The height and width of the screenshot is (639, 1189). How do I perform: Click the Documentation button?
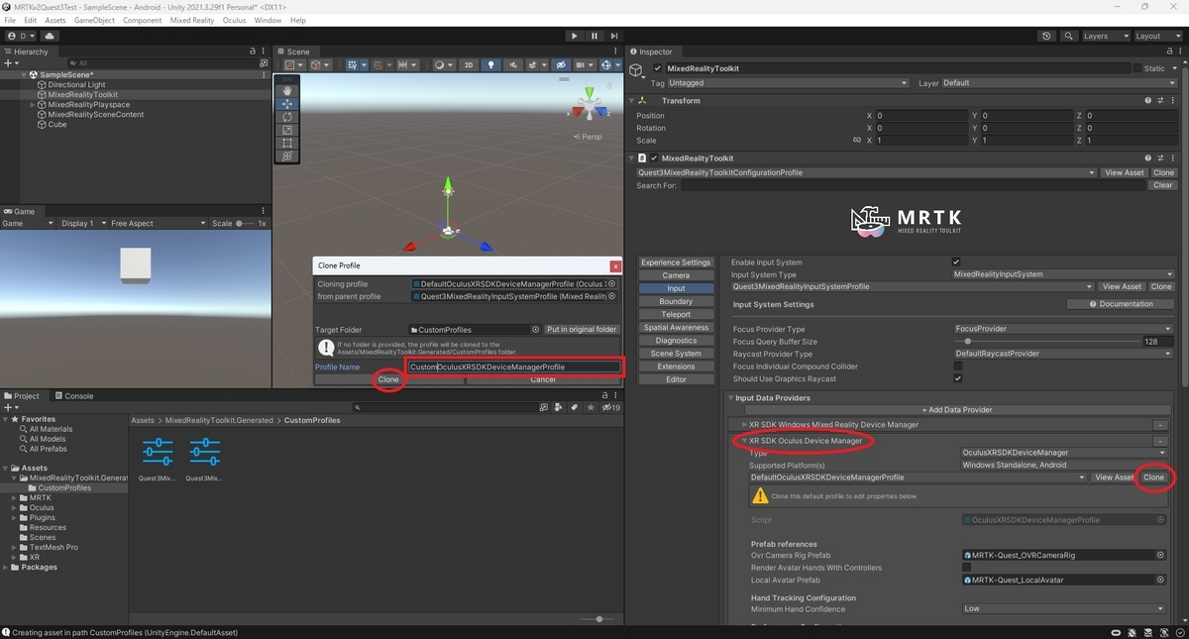[1121, 304]
